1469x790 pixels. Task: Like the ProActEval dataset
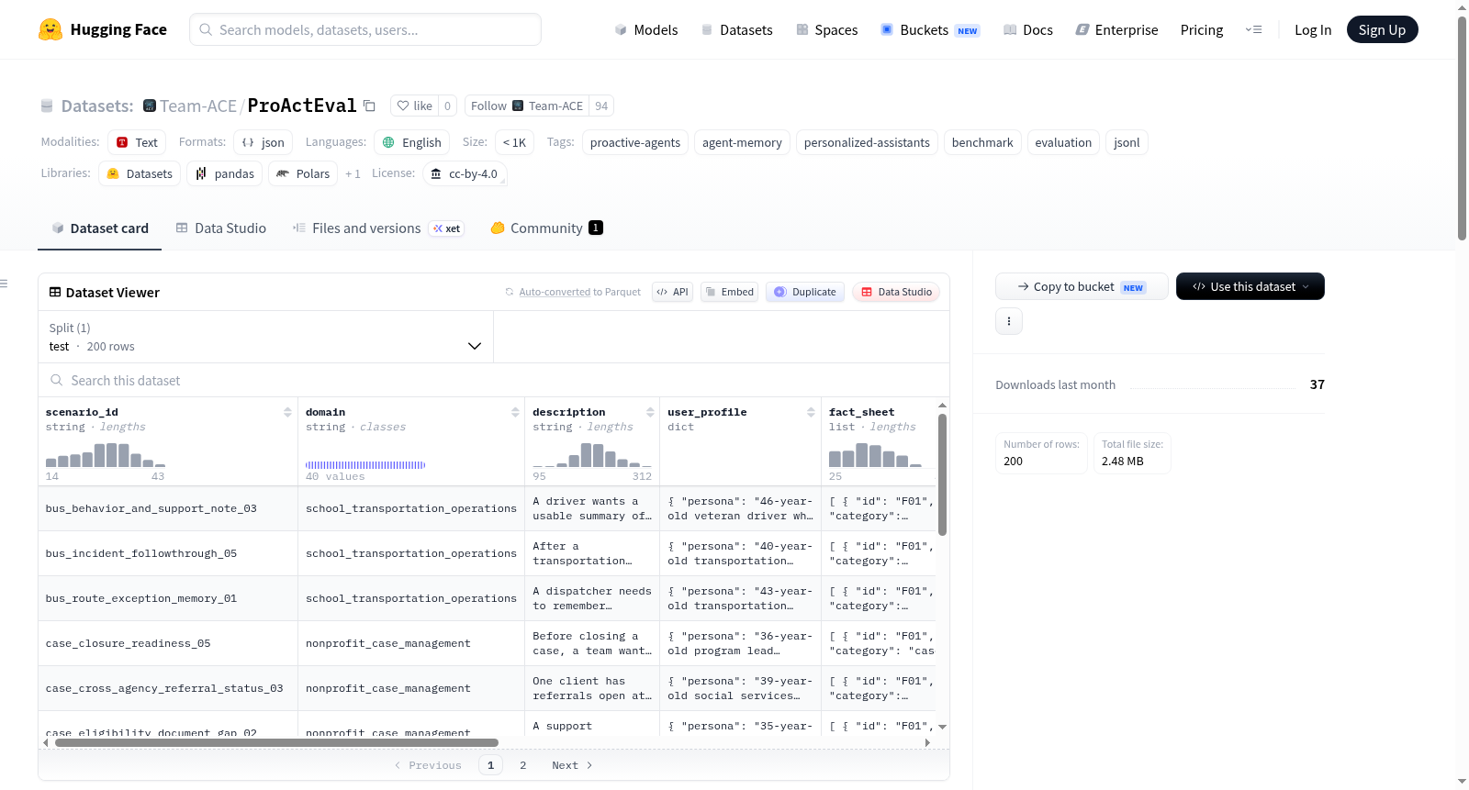point(415,106)
